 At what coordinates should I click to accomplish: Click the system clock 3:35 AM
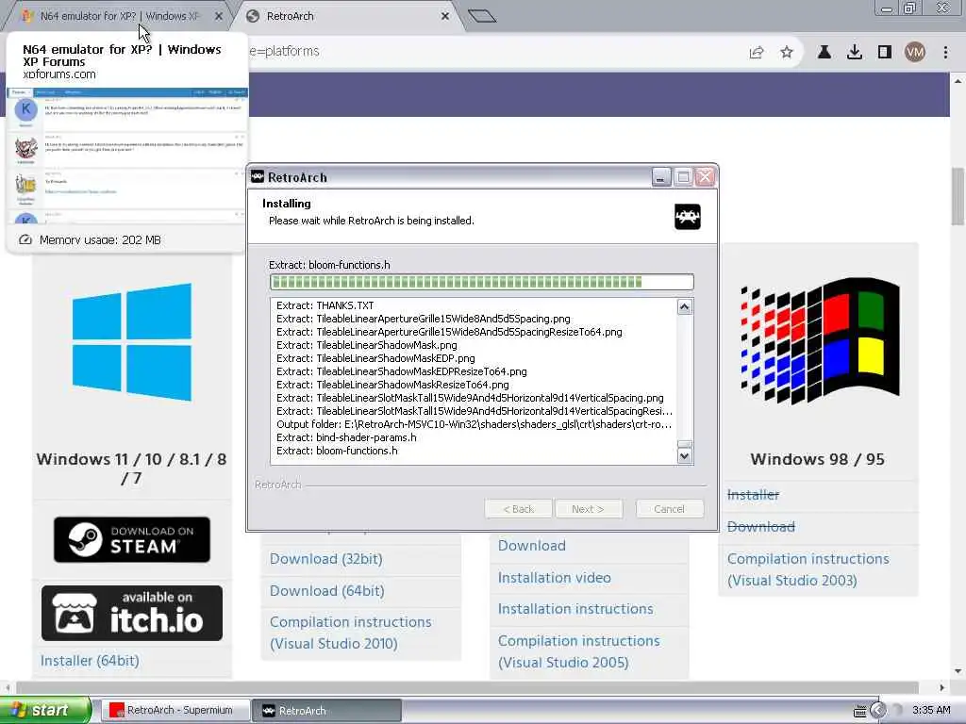[931, 711]
